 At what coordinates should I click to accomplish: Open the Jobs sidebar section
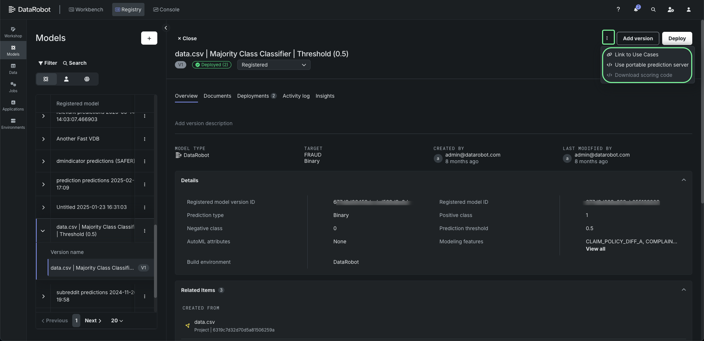coord(13,87)
